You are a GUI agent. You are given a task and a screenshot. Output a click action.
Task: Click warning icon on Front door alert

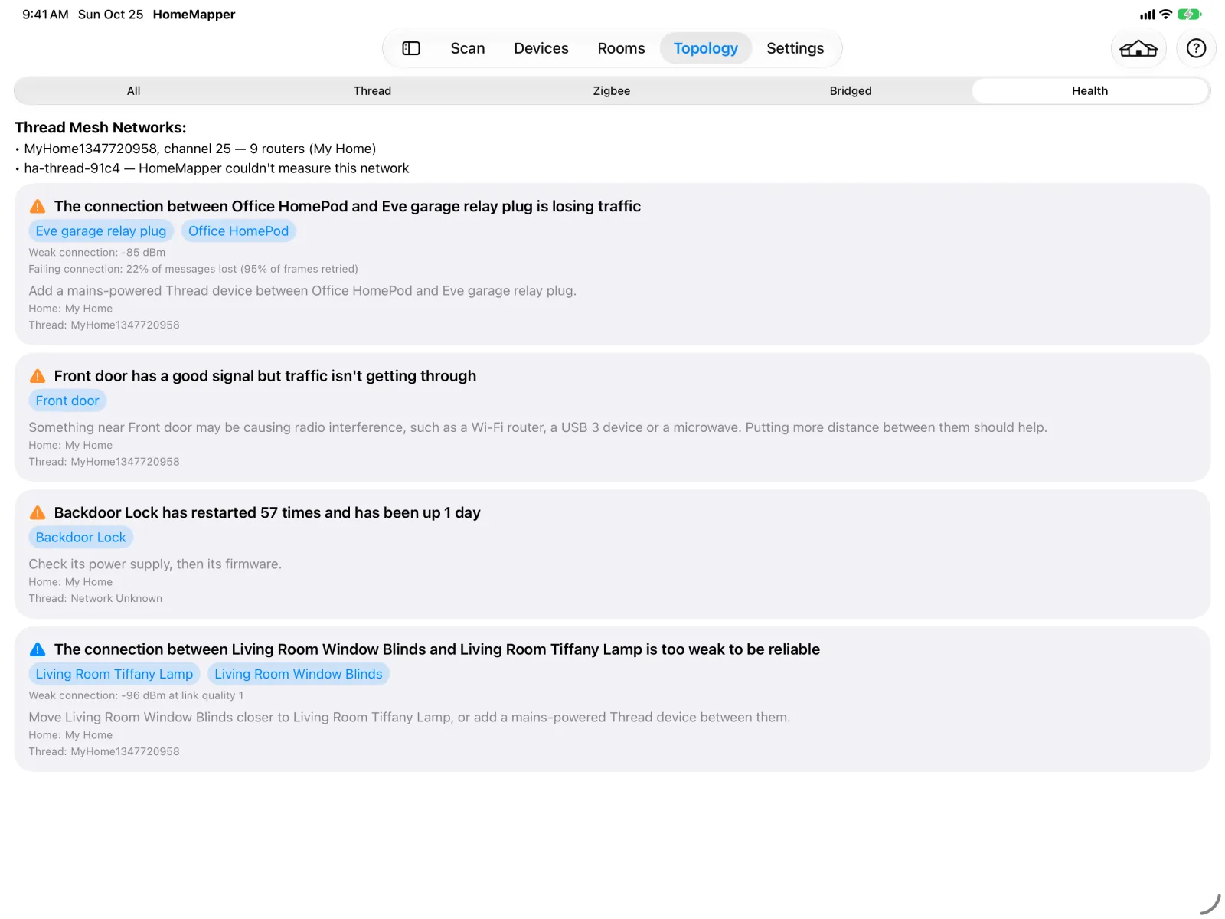coord(38,376)
